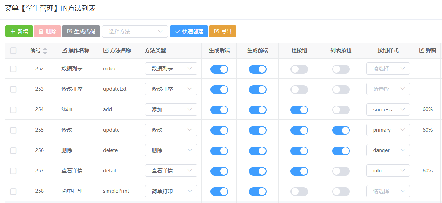The image size is (442, 203).
Task: Click the trash icon on 删除 button
Action: pyautogui.click(x=41, y=31)
